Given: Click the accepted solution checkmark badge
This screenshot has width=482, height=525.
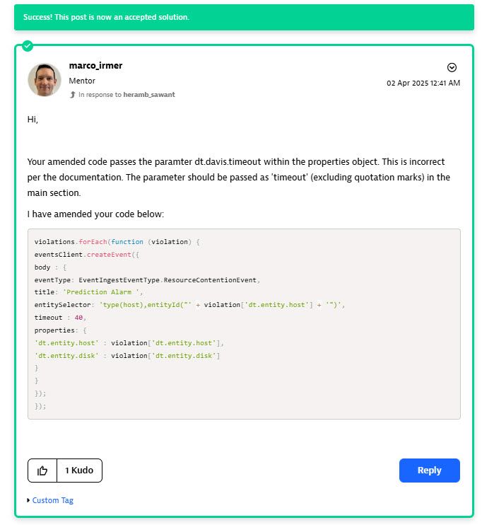Looking at the screenshot, I should [x=27, y=46].
